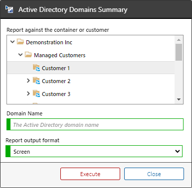
Task: Click the tree scrollbar up arrow
Action: coord(179,40)
